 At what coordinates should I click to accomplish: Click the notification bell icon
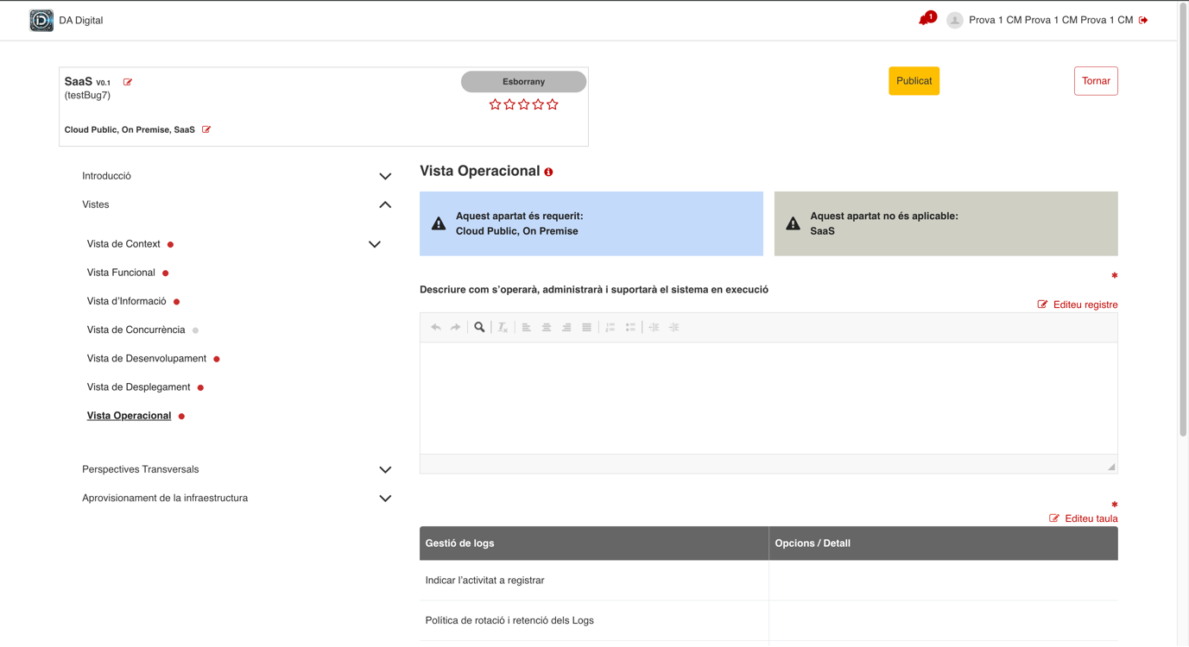pyautogui.click(x=926, y=19)
